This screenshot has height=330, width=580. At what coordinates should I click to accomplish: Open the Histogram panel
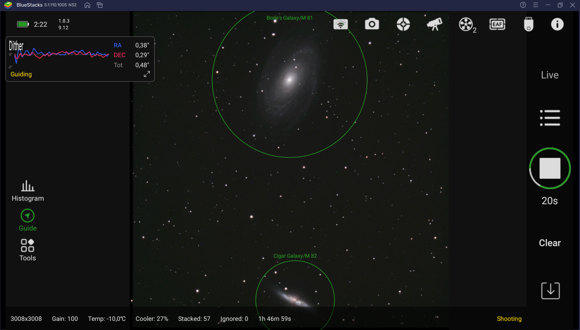coord(28,191)
